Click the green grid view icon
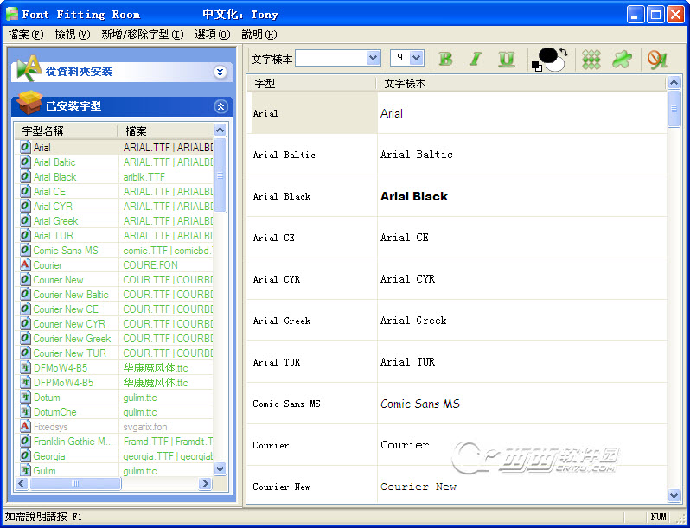Screen dimensions: 690x528 coord(591,59)
